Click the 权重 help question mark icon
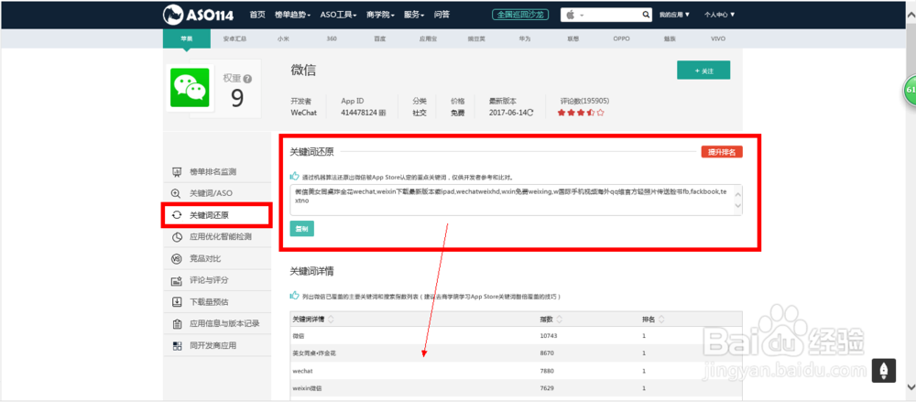 point(247,79)
